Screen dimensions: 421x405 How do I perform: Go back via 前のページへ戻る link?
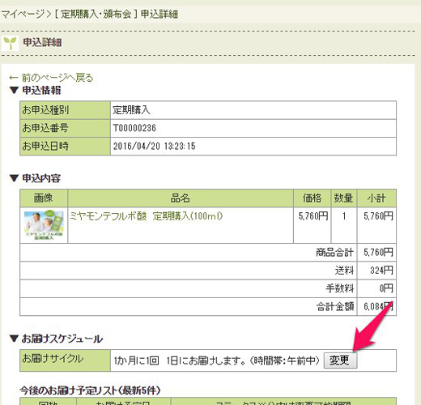(x=51, y=78)
